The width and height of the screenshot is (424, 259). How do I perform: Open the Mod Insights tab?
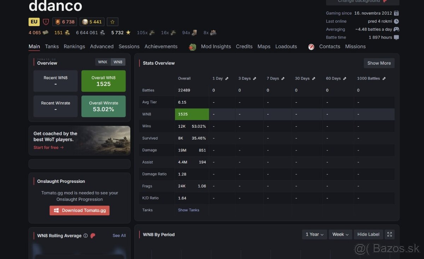216,47
